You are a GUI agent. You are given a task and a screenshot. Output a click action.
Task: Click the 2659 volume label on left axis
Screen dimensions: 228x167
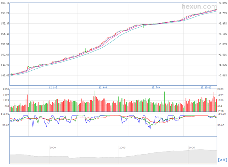point(5,89)
